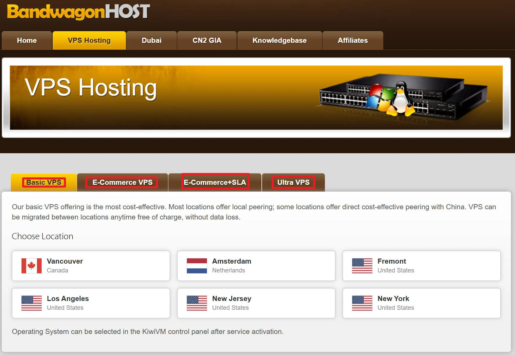Screen dimensions: 515x355
Task: Visit the Affiliates navigation tab
Action: click(353, 40)
